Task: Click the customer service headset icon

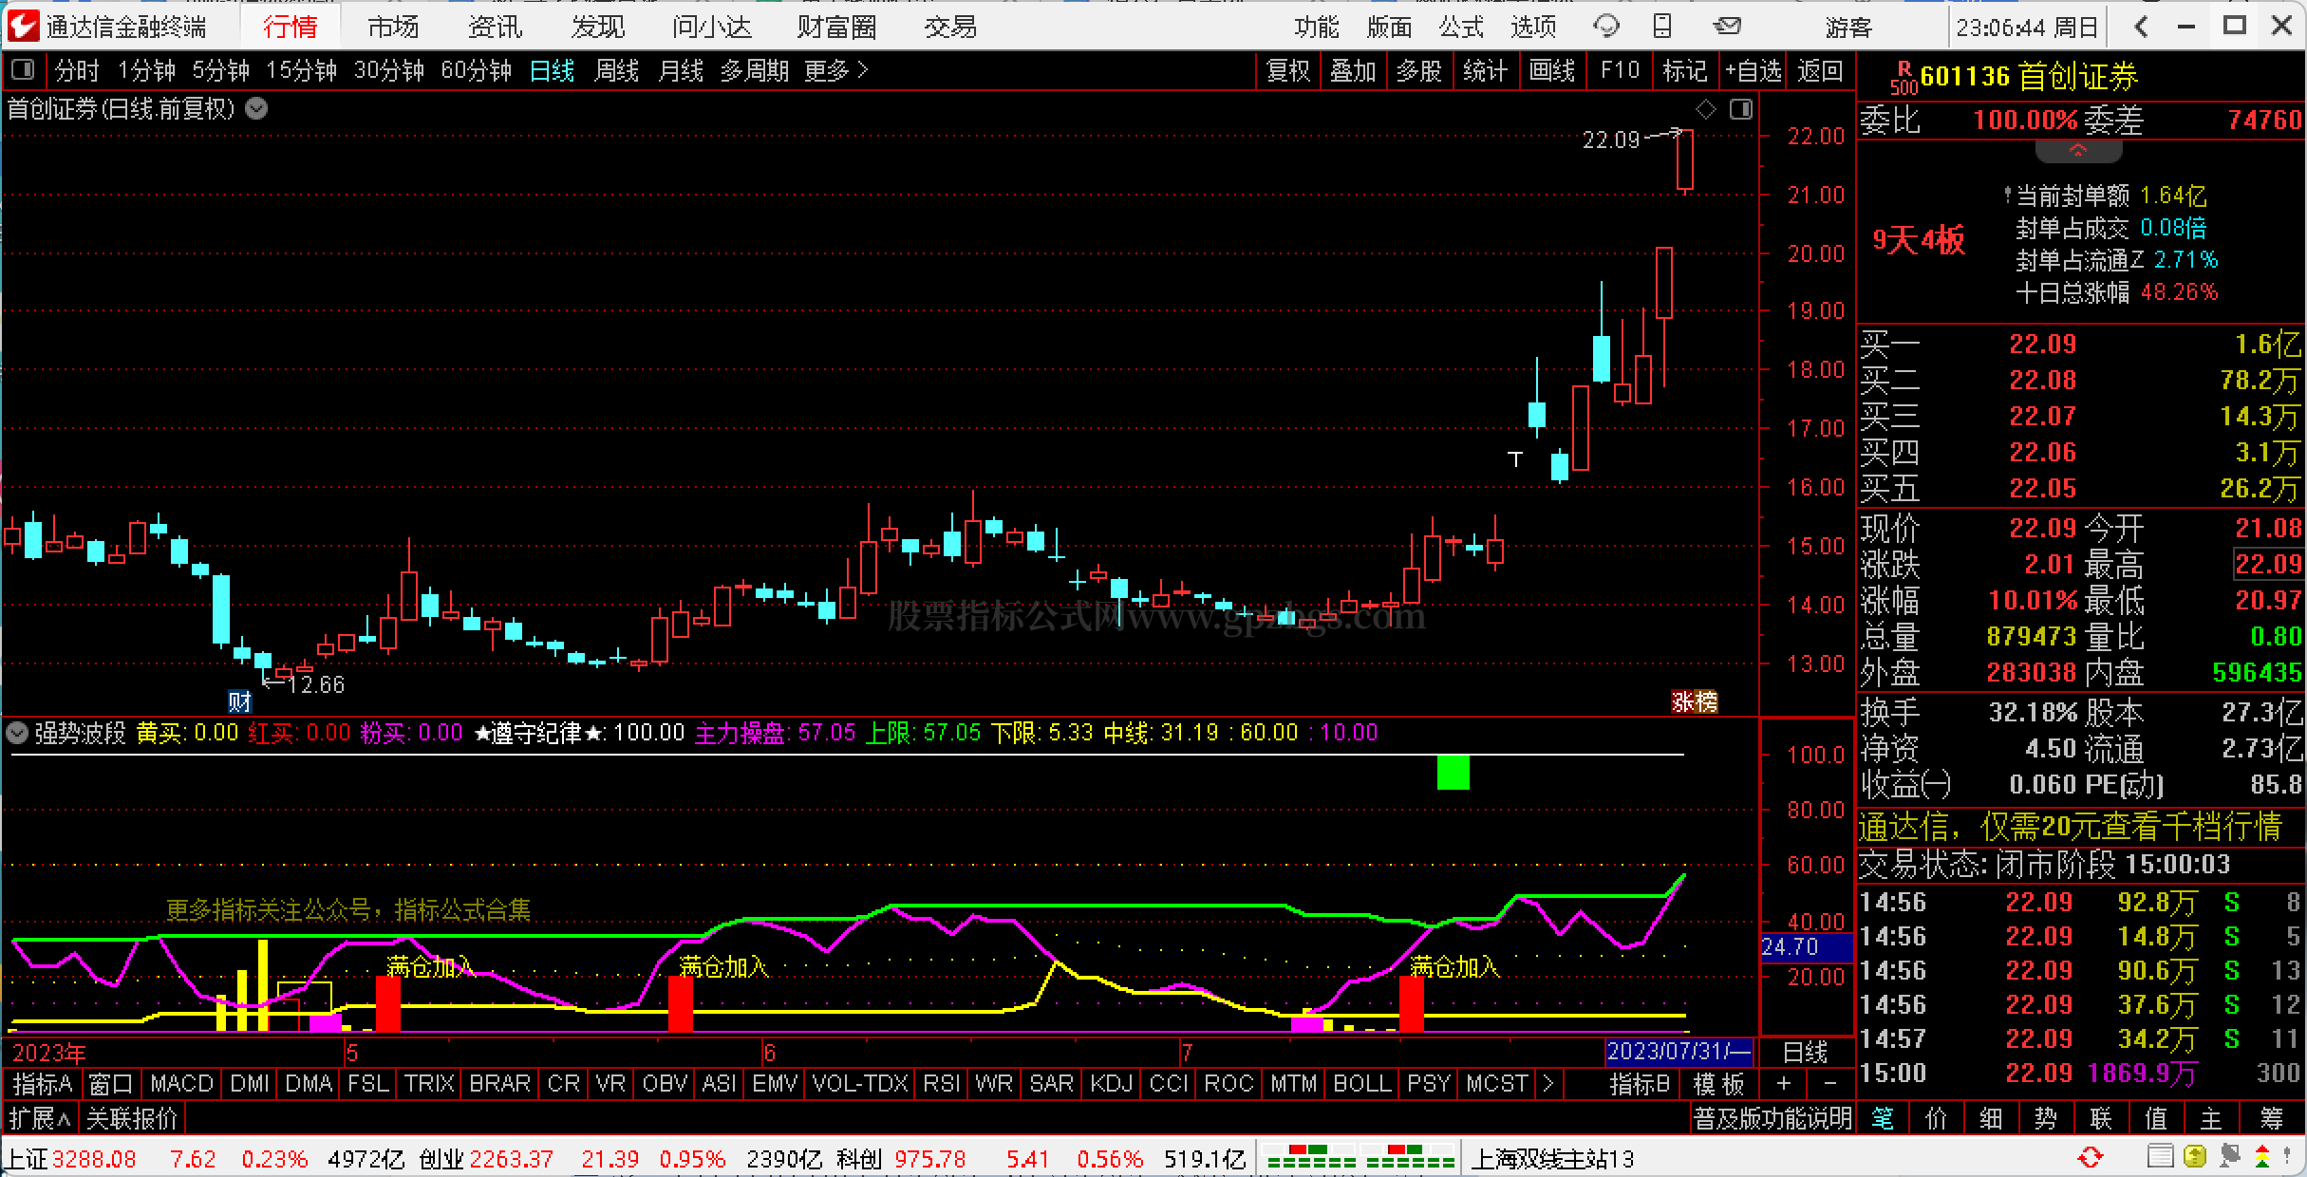Action: (x=1606, y=27)
